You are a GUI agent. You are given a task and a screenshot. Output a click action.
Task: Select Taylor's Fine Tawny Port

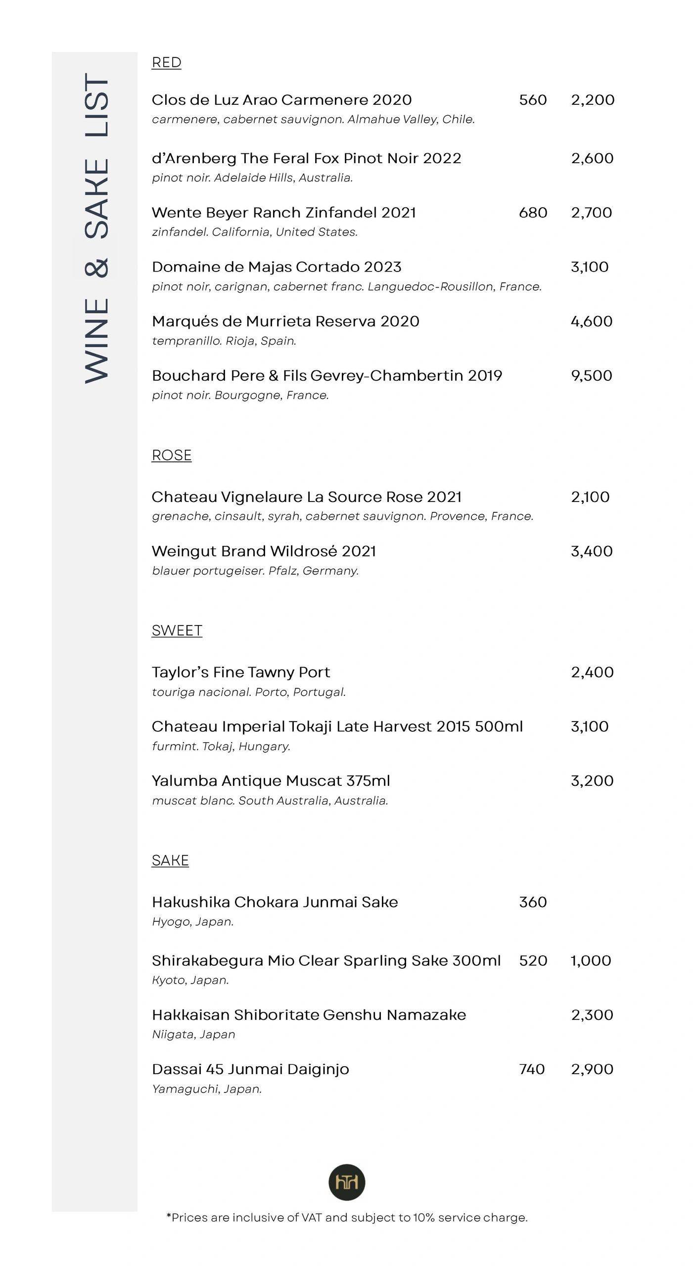[240, 672]
